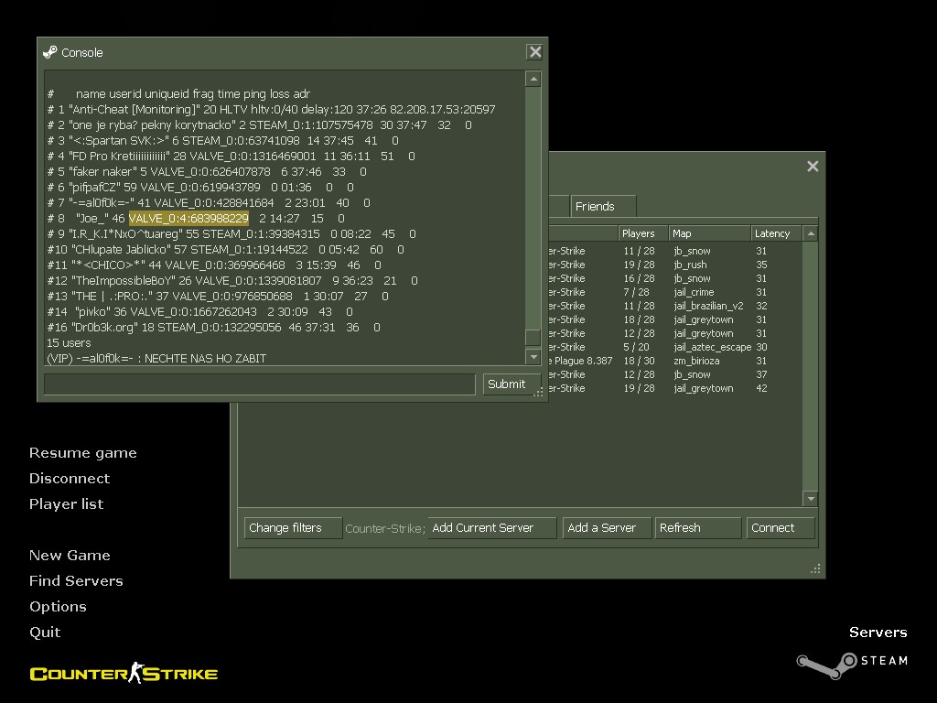Image resolution: width=937 pixels, height=703 pixels.
Task: Select New Game in main menu
Action: click(70, 556)
